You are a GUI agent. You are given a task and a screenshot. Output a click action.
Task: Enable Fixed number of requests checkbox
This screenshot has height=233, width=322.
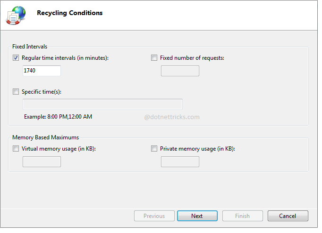pyautogui.click(x=154, y=58)
